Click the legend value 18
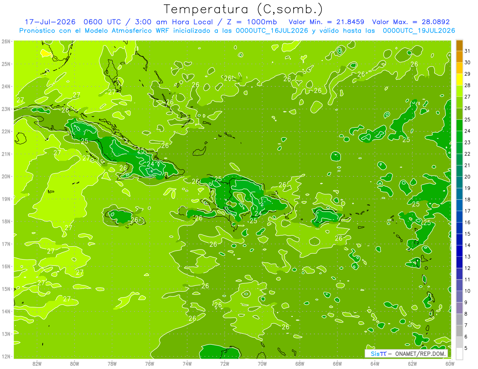The height and width of the screenshot is (369, 478). [468, 199]
